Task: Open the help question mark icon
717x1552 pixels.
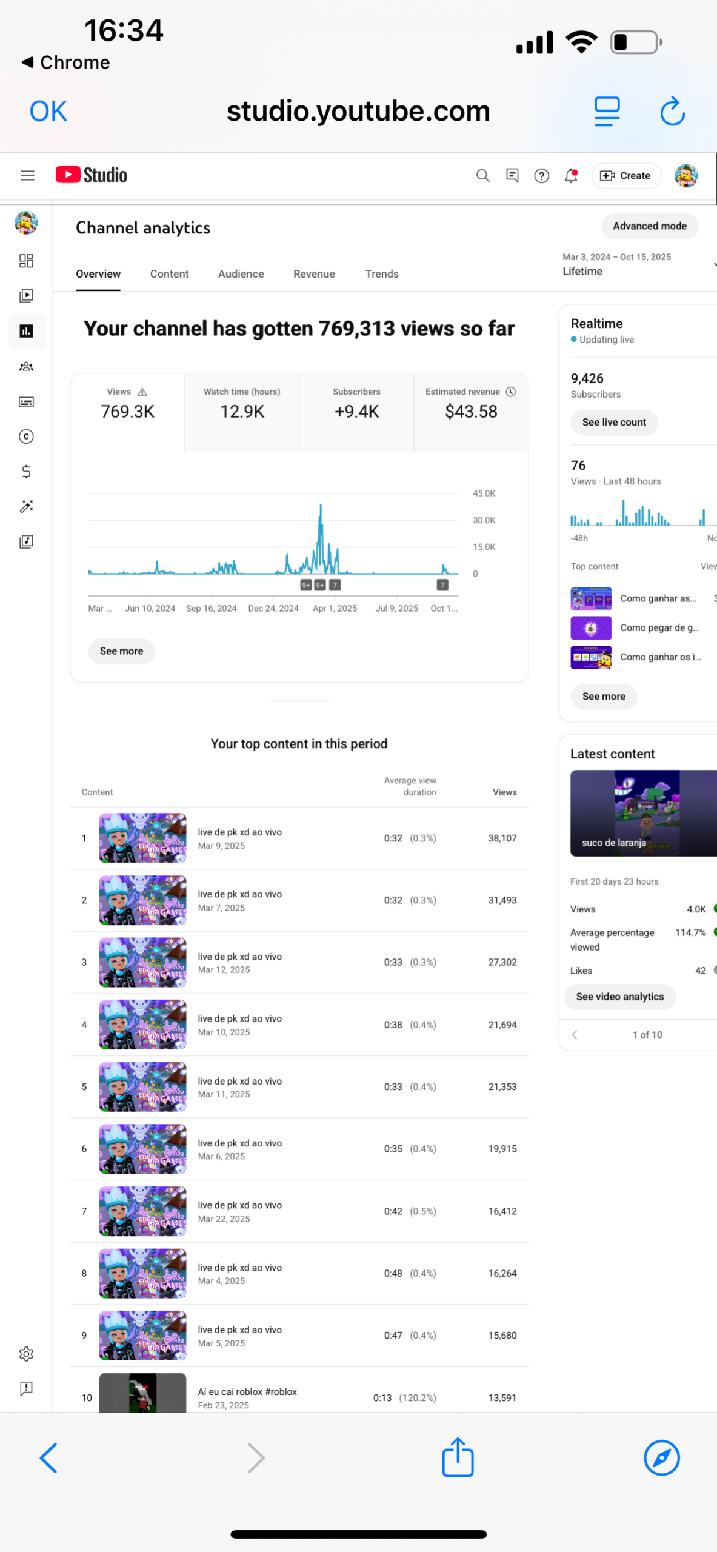Action: coord(541,176)
